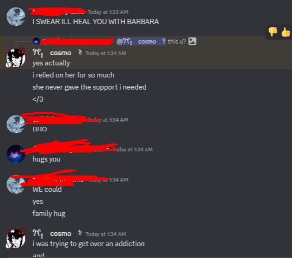Image resolution: width=292 pixels, height=258 pixels.
Task: Click cosmo's avatar on the 'yes actually' message
Action: pos(16,57)
